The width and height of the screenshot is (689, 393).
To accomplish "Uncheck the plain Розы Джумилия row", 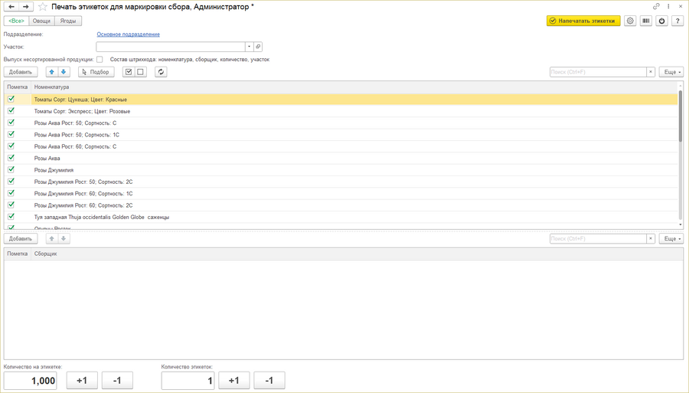I will (11, 169).
